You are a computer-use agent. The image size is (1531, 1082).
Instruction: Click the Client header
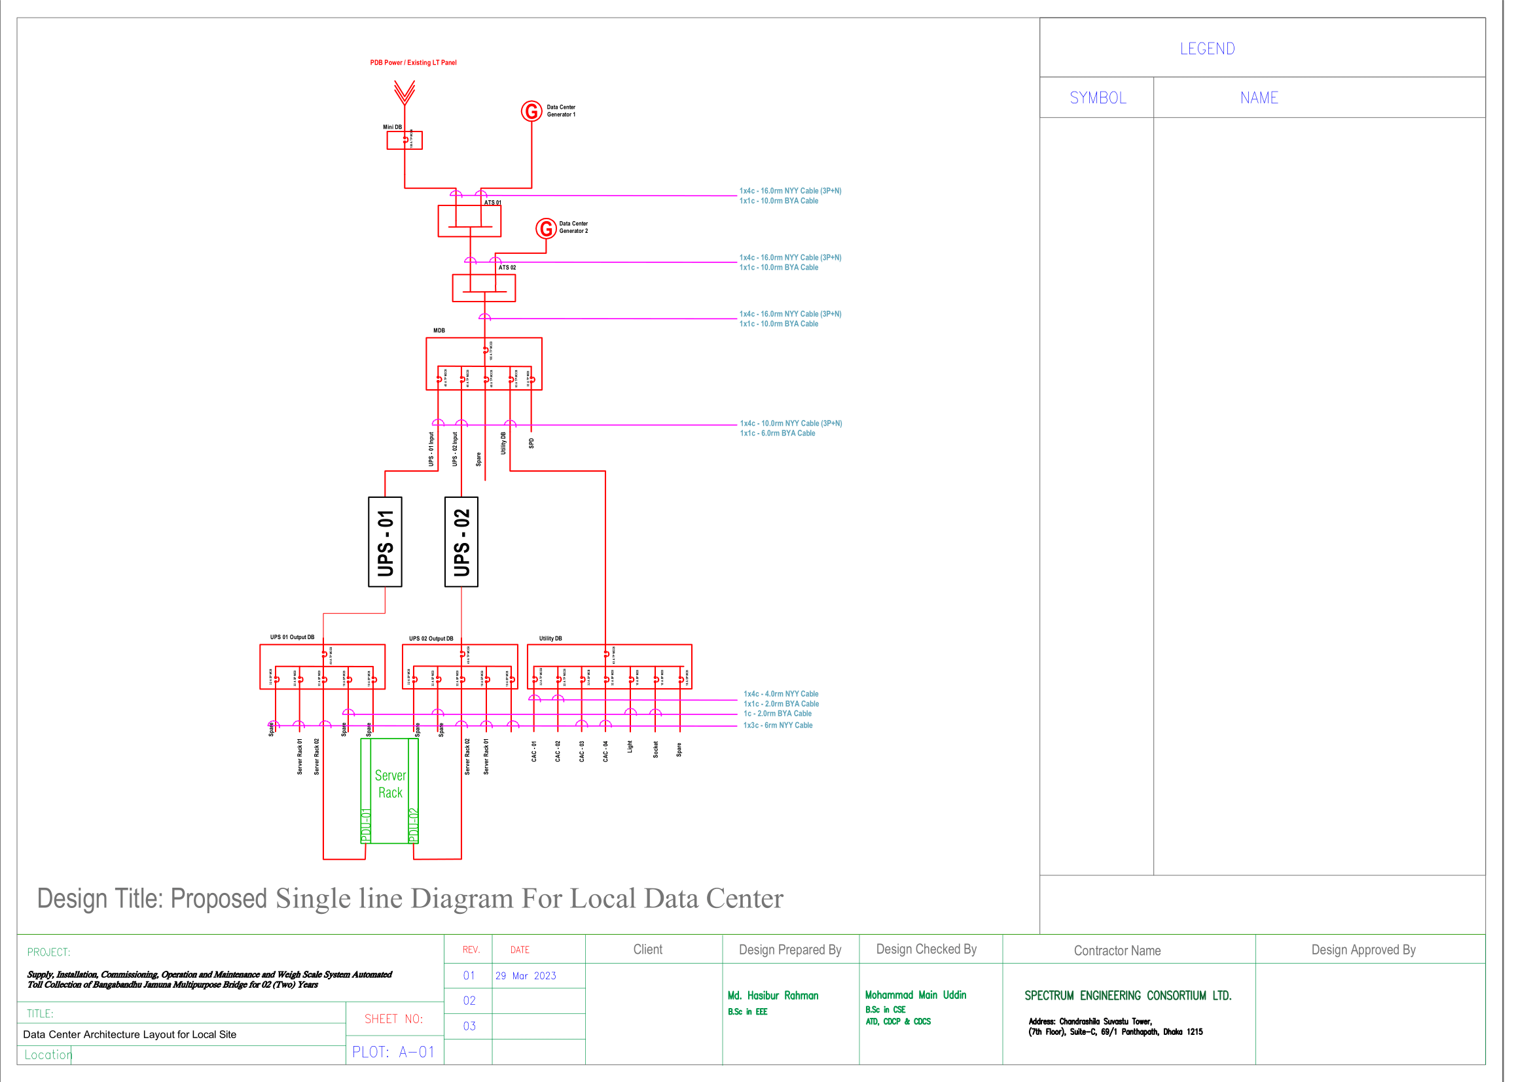pos(648,949)
